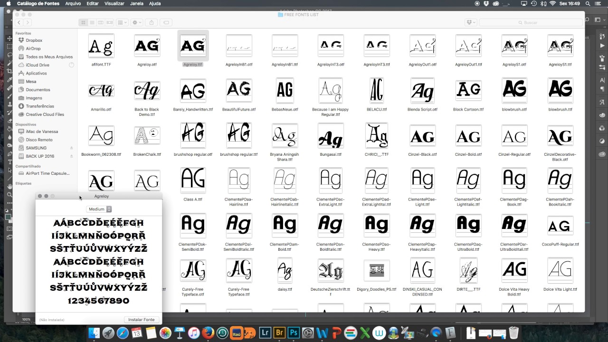
Task: Select iCloud Drive in the sidebar
Action: [38, 65]
